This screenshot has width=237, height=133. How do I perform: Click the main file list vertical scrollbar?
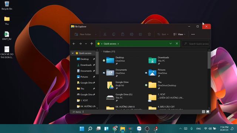(209, 60)
